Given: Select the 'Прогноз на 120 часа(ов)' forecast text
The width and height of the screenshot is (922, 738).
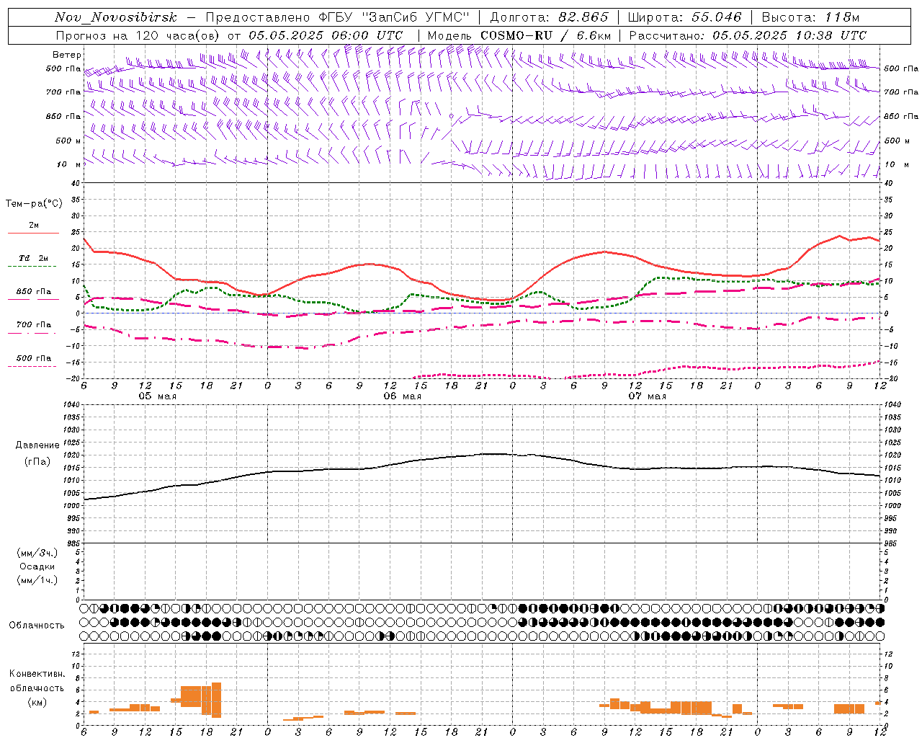Looking at the screenshot, I should point(138,35).
